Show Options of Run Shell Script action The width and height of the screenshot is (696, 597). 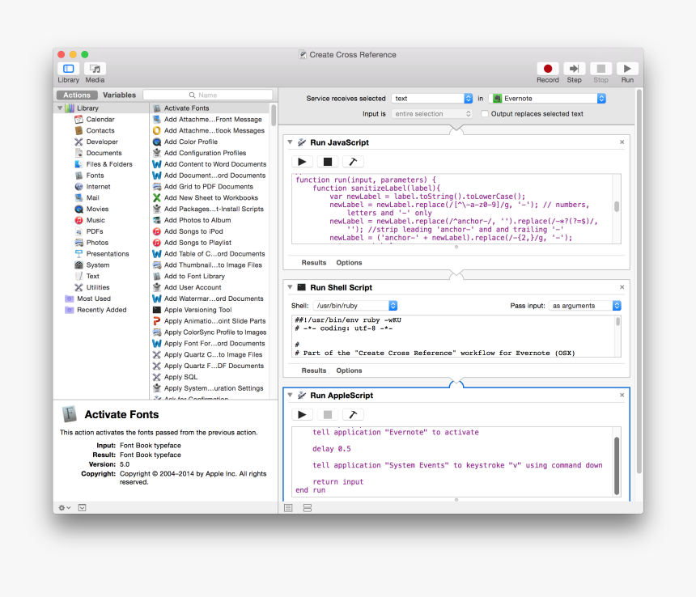(349, 370)
